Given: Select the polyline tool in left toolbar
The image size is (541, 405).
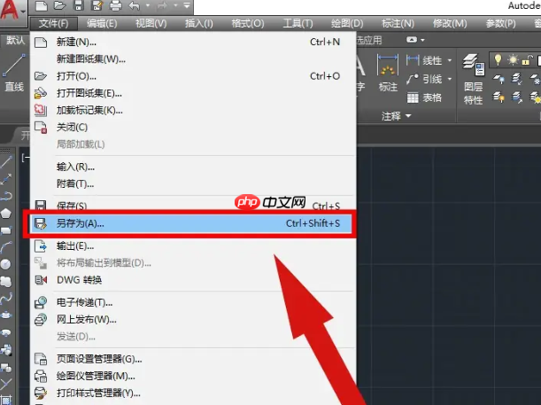Looking at the screenshot, I should (x=6, y=196).
